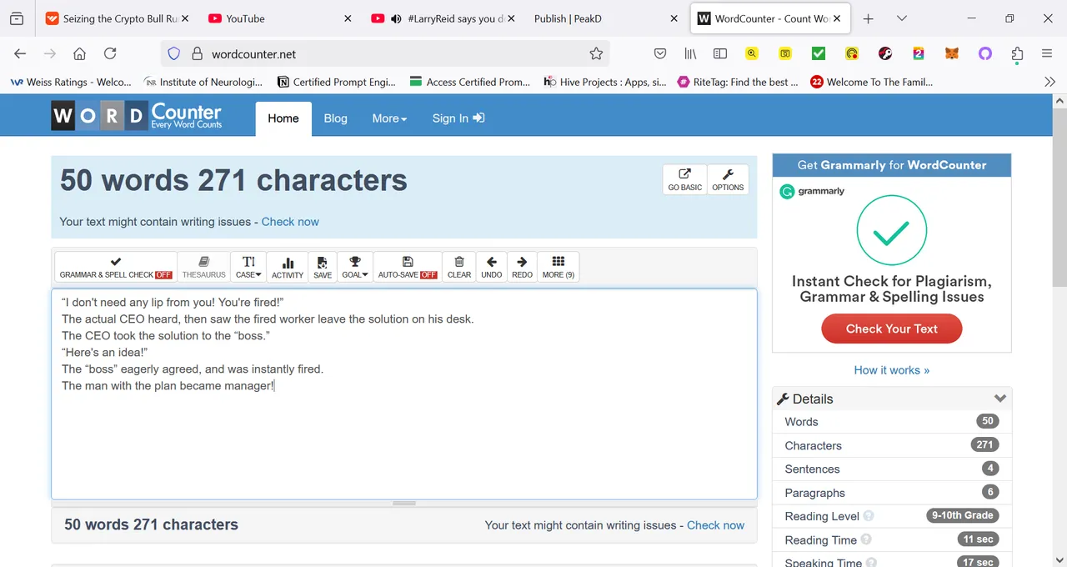Open More (9) tools grid
The image size is (1067, 567).
click(x=559, y=267)
